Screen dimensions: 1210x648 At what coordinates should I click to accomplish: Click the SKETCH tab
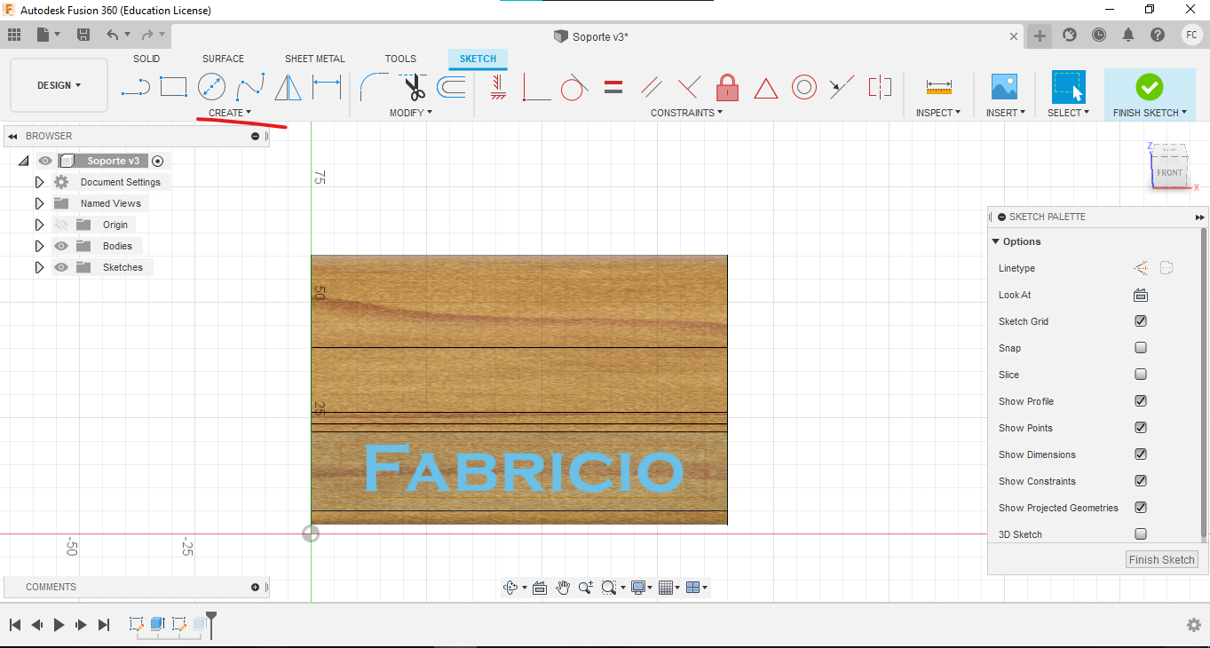tap(478, 59)
